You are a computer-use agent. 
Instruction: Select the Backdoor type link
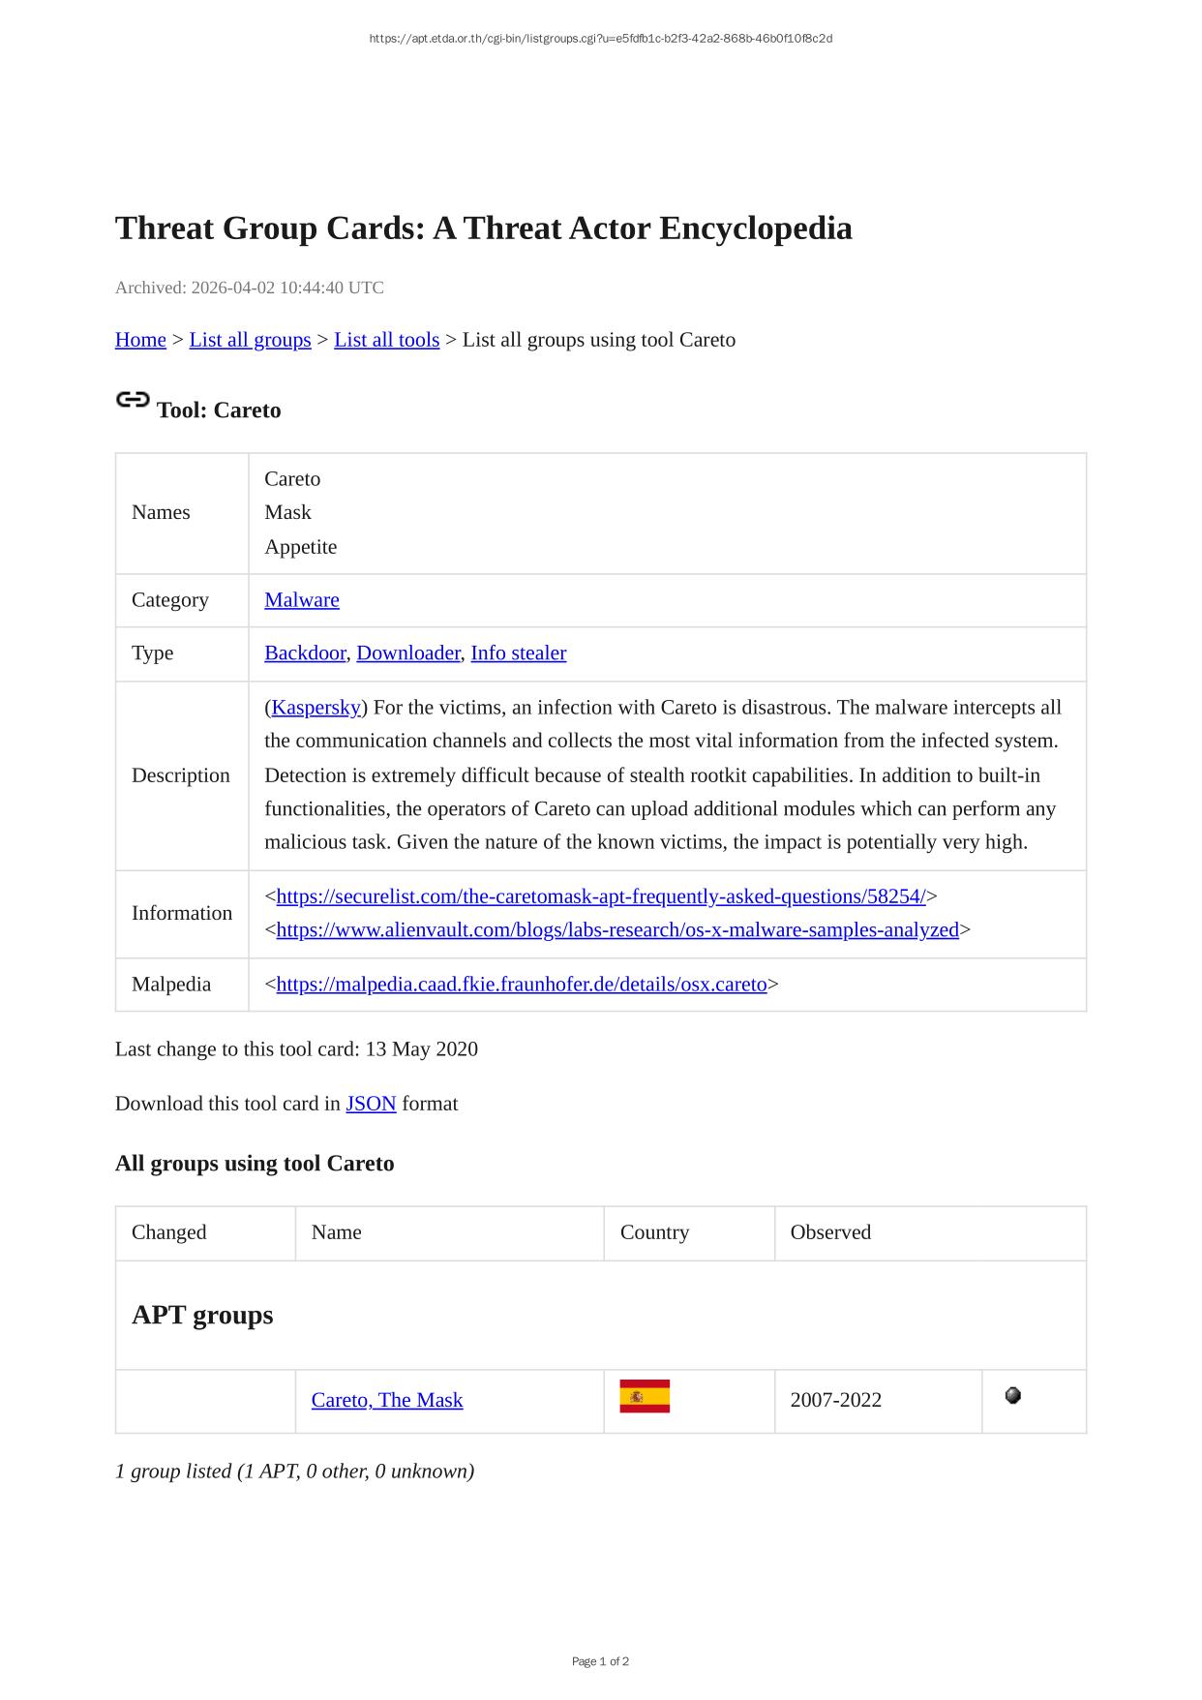point(305,653)
